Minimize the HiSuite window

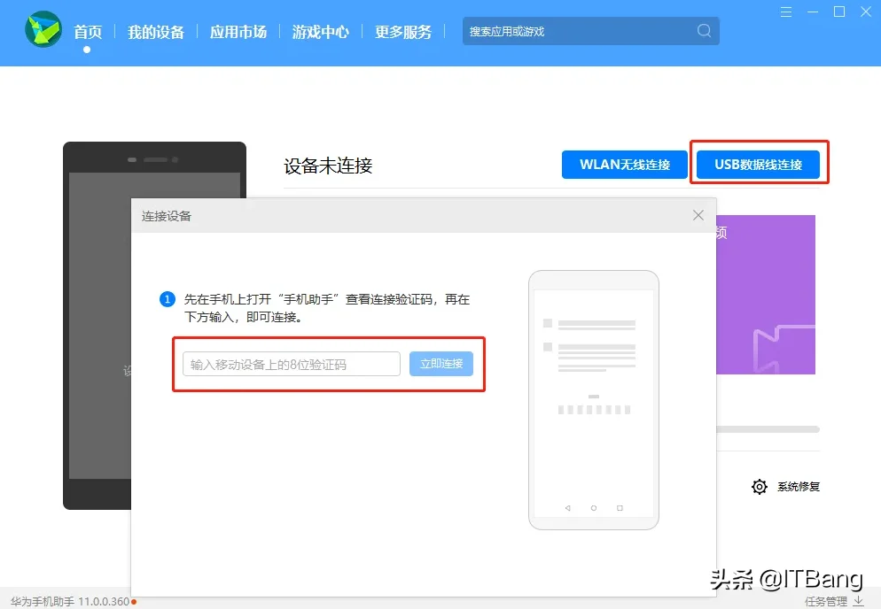813,12
